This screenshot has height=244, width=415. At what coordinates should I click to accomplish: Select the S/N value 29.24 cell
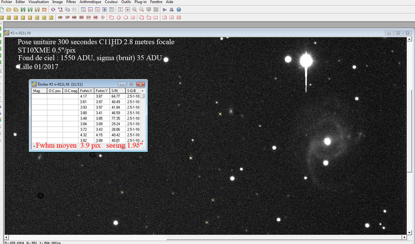[117, 124]
